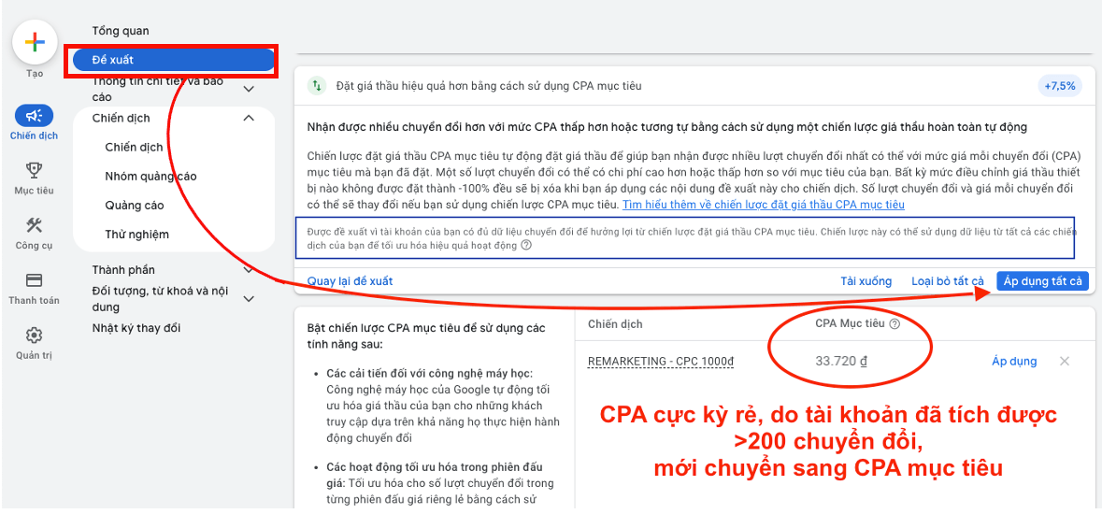1102x514 pixels.
Task: Expand the Thành phần section
Action: coord(248,269)
